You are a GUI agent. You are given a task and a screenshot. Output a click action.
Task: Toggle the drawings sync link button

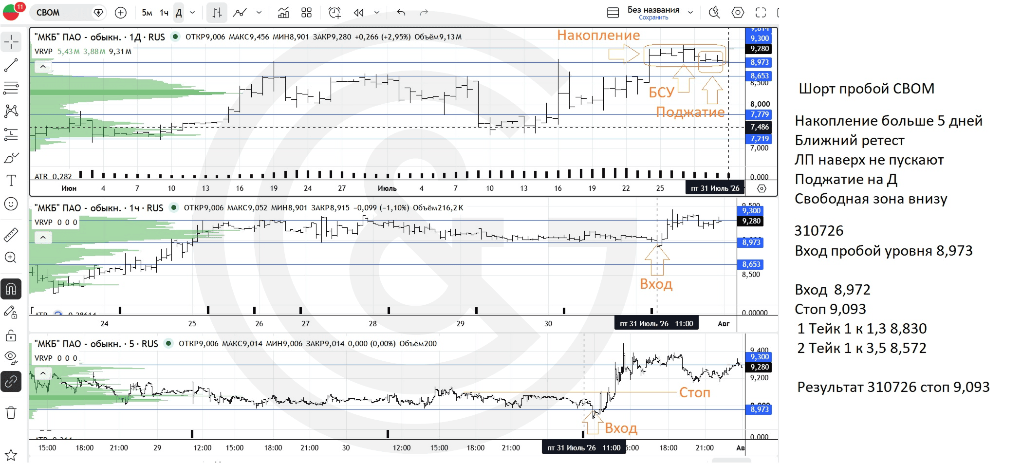tap(11, 381)
